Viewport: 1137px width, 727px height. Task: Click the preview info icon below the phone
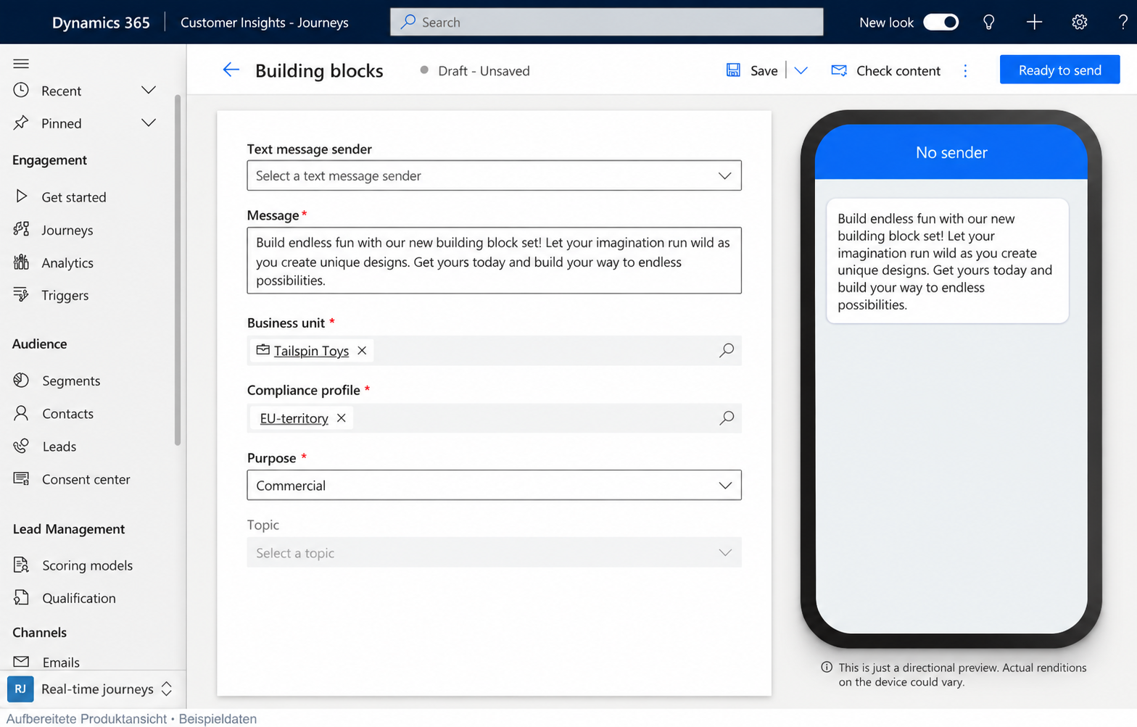(x=827, y=668)
